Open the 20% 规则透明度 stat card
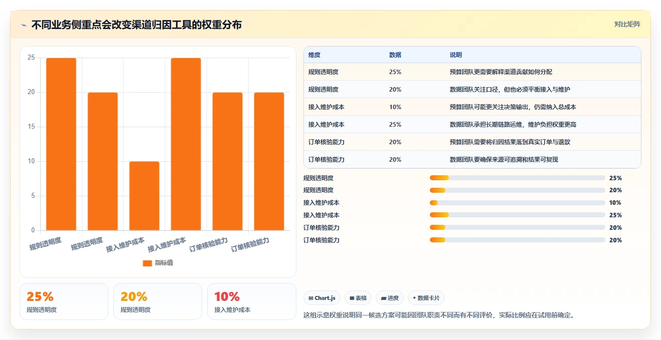This screenshot has height=340, width=661. (157, 301)
